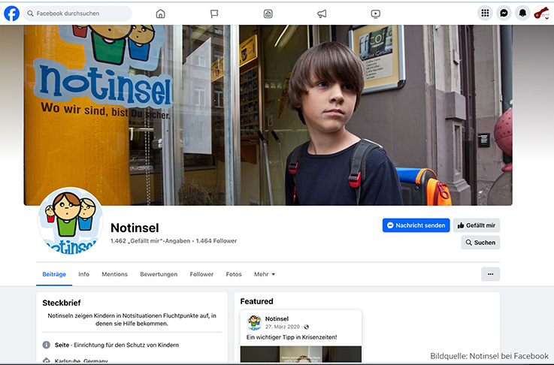Like the page with Gefällt mir
The height and width of the screenshot is (365, 554).
[477, 225]
